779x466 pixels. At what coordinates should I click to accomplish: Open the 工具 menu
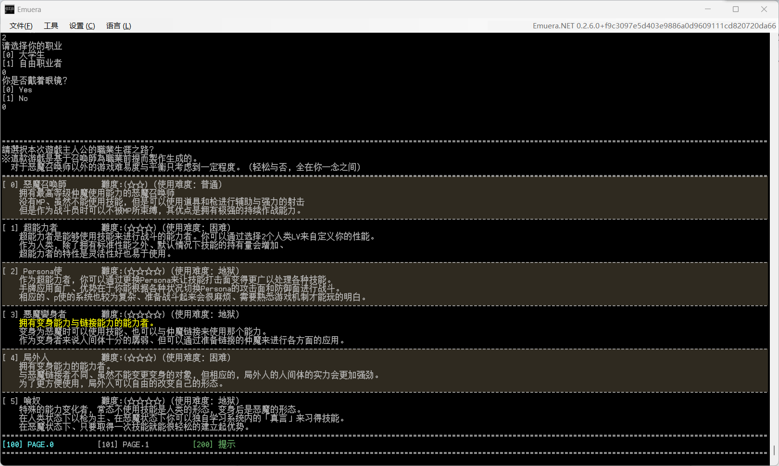pos(51,26)
